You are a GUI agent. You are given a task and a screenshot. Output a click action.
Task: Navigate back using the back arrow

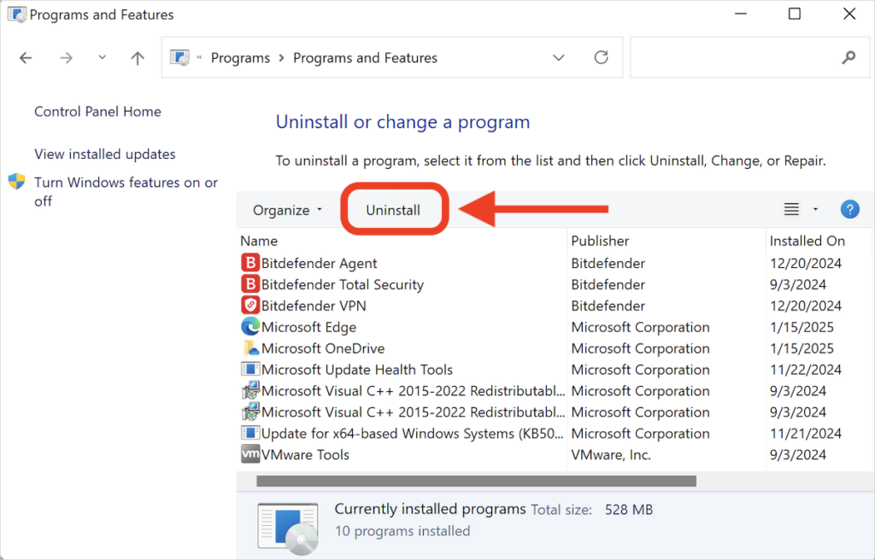tap(25, 57)
